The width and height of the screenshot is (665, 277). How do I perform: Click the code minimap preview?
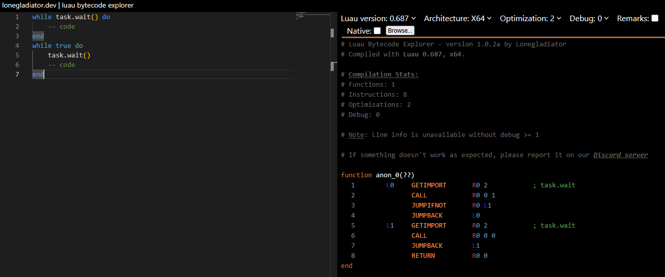[301, 14]
